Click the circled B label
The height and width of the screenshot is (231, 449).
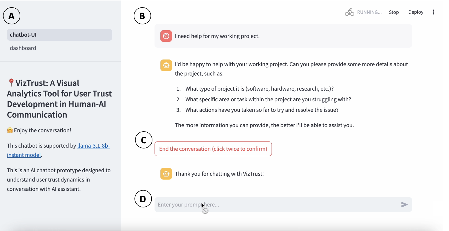tap(142, 16)
